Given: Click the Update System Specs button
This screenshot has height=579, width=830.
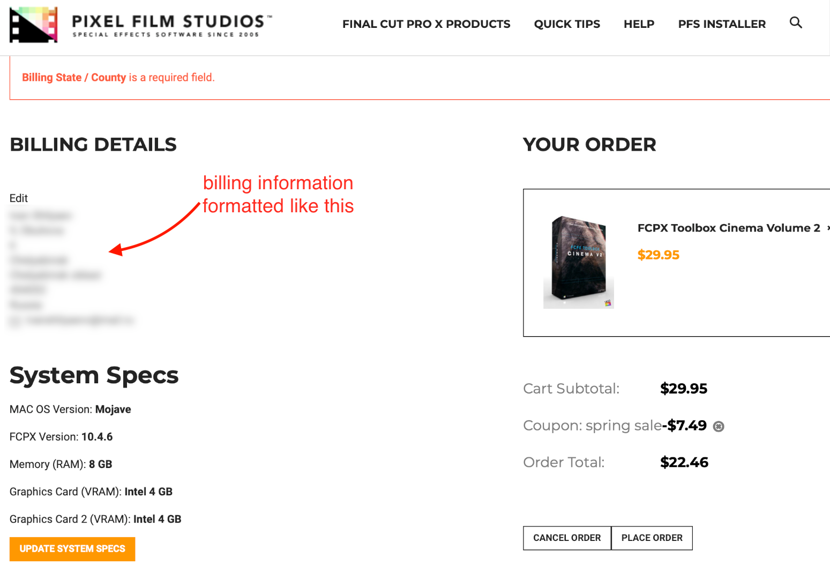Looking at the screenshot, I should 72,549.
